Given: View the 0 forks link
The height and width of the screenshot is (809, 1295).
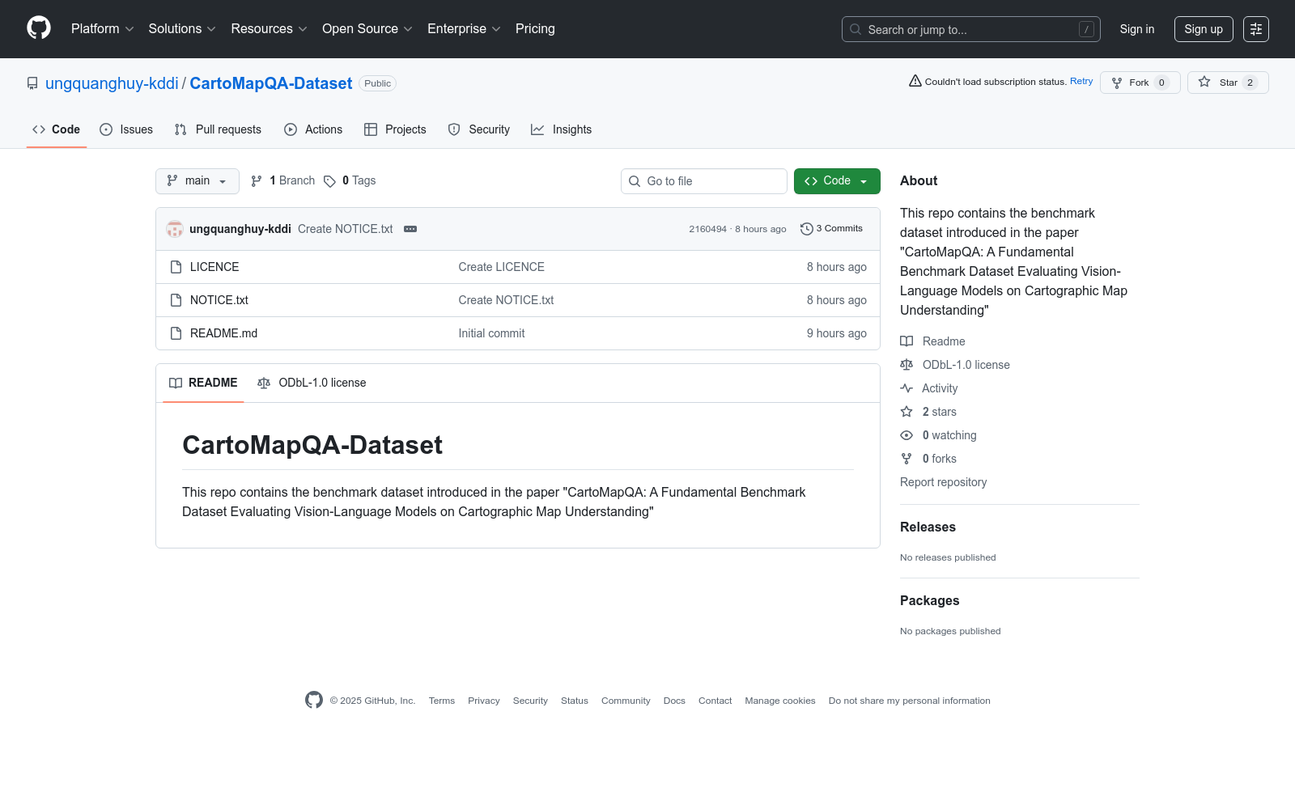Looking at the screenshot, I should 928,459.
